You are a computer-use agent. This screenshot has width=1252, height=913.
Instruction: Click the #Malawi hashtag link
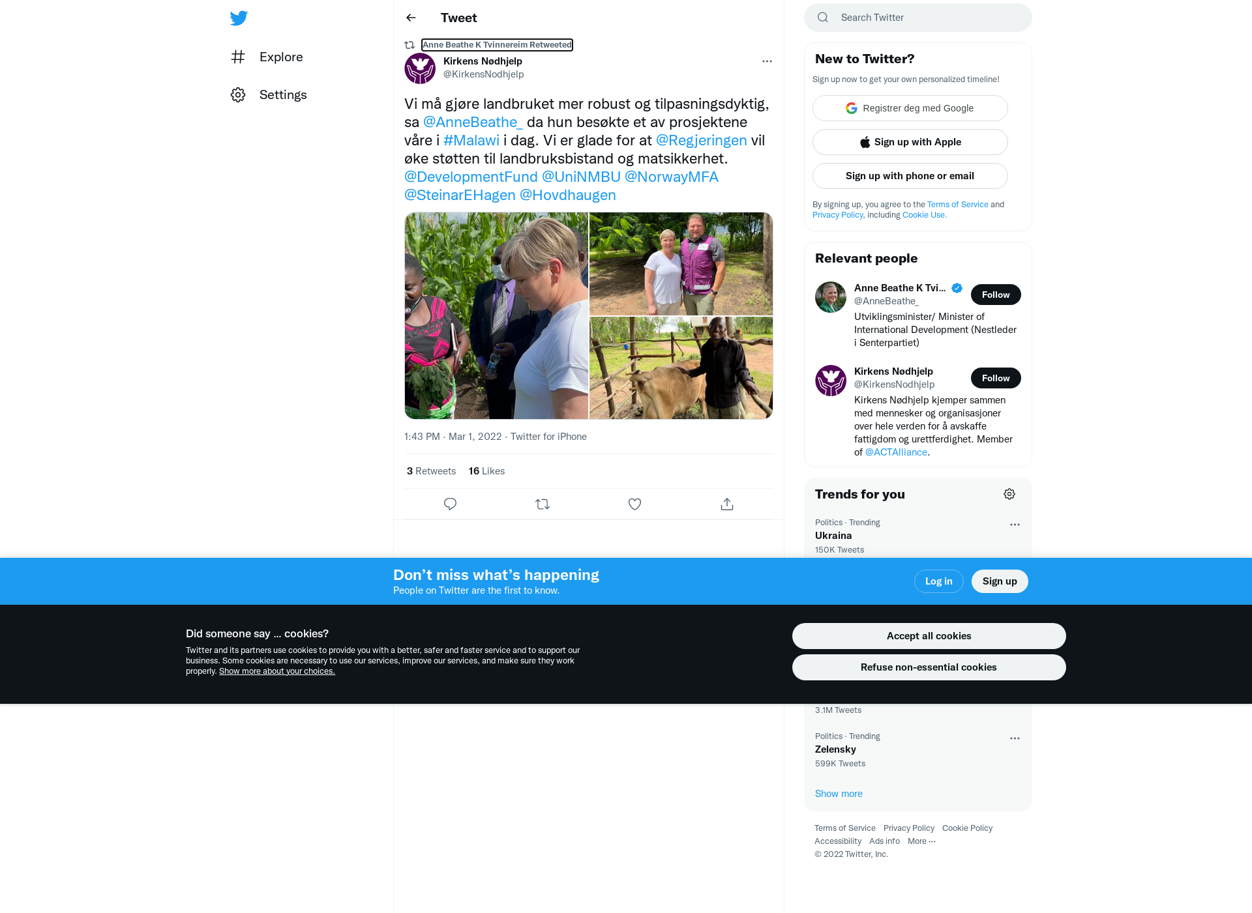point(471,140)
